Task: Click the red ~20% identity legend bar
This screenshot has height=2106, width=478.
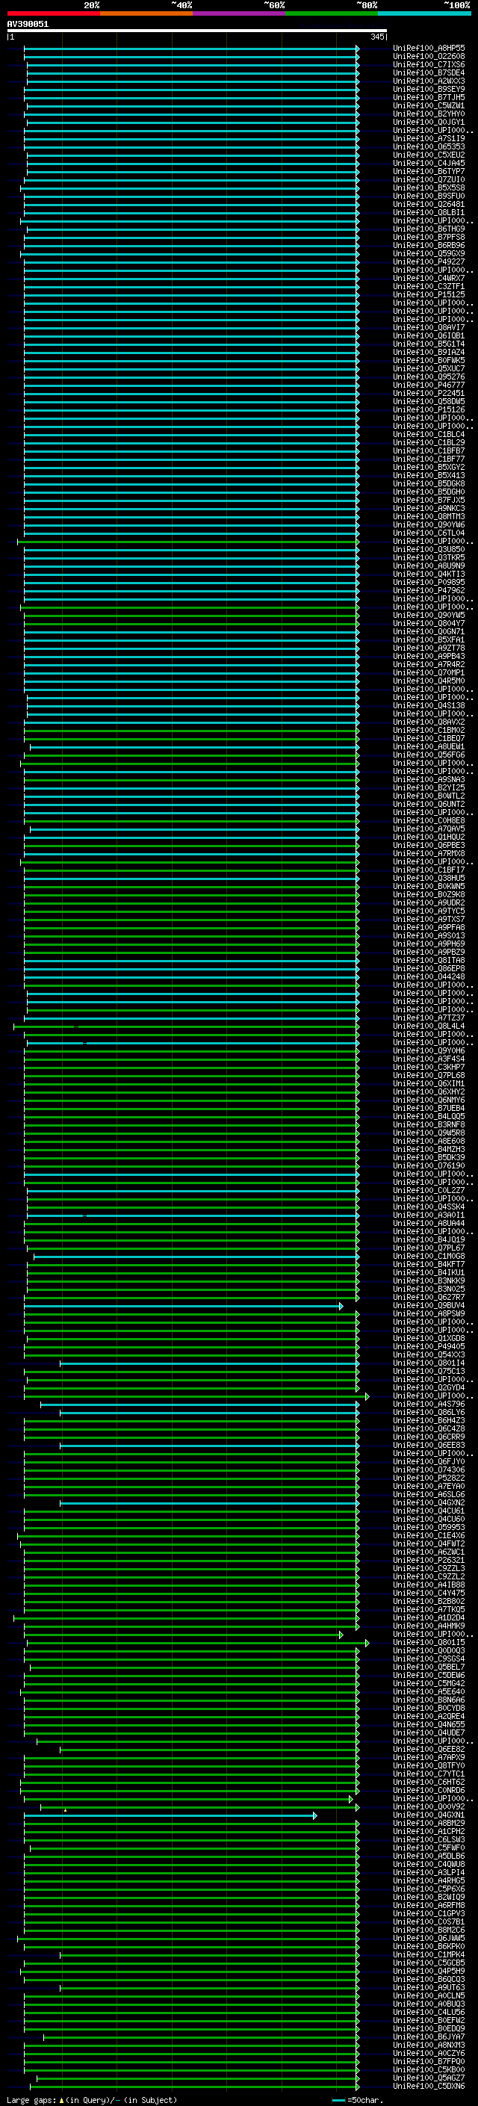Action: pos(53,13)
